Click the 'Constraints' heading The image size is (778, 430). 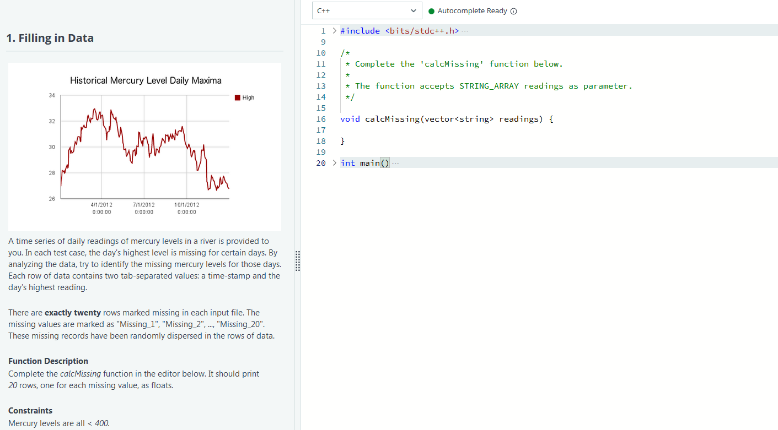pyautogui.click(x=30, y=411)
